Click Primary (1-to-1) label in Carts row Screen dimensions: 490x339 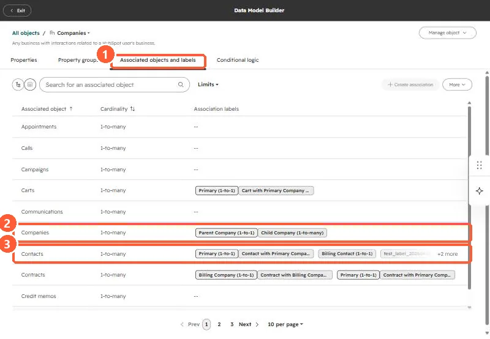pos(217,191)
